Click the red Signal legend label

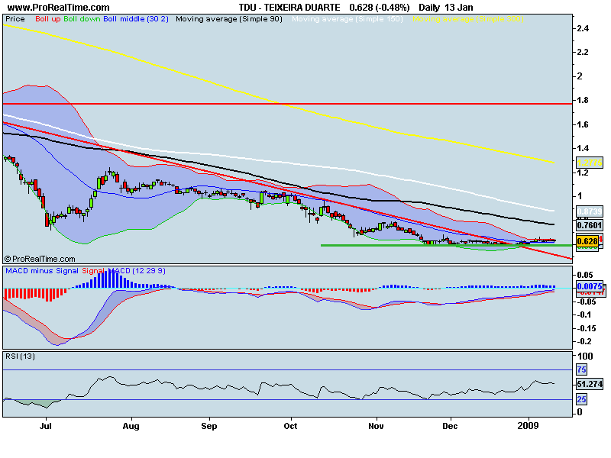click(92, 271)
